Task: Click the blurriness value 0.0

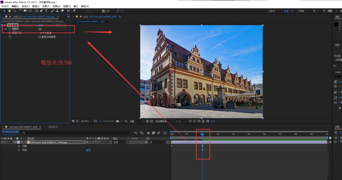Action: (x=40, y=29)
